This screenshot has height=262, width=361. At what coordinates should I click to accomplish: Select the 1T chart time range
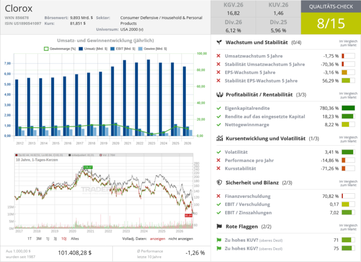pyautogui.click(x=30, y=239)
